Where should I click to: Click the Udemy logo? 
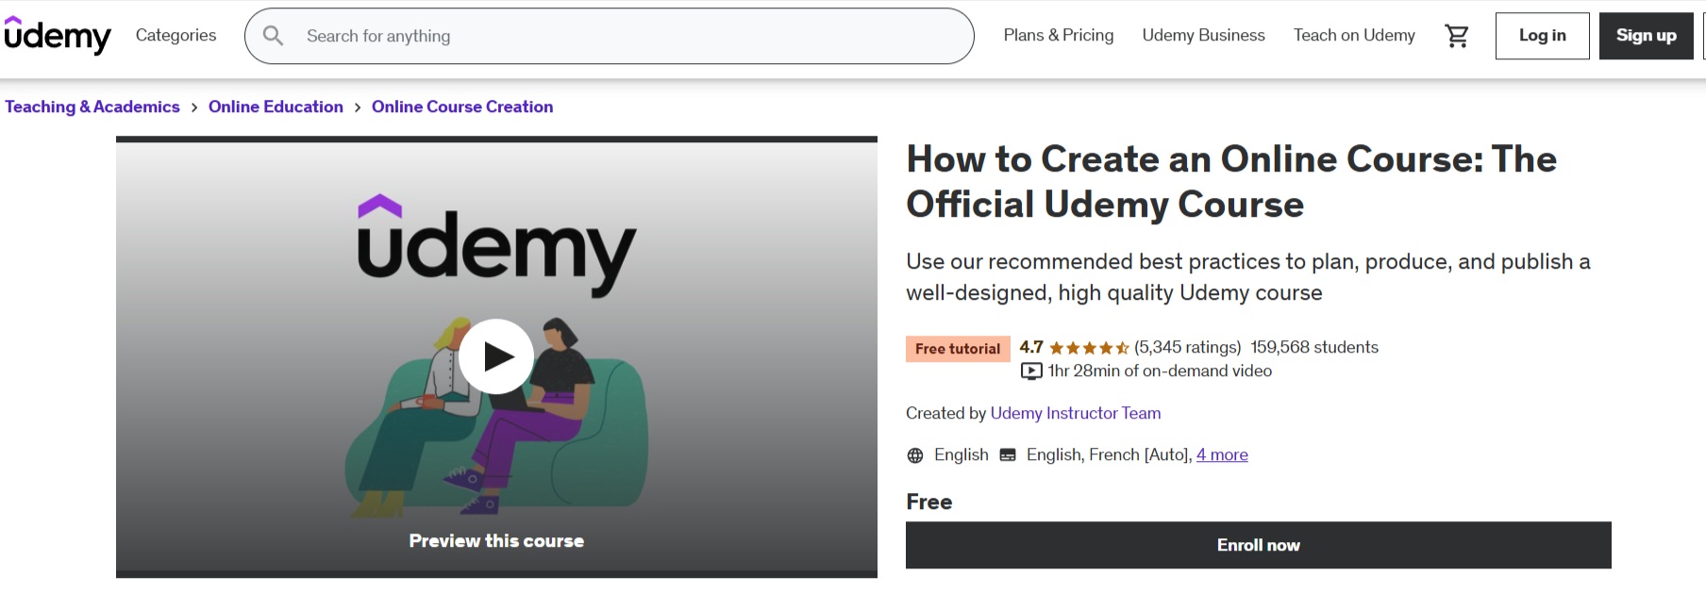click(59, 36)
